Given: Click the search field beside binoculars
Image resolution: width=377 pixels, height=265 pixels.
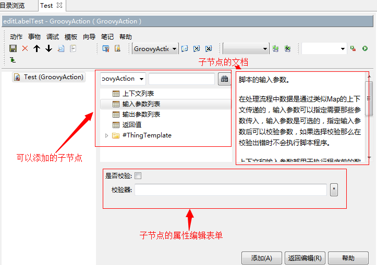Looking at the screenshot, I should pos(181,79).
